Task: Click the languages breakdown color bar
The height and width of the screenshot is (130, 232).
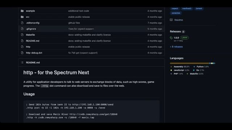Action: click(x=192, y=63)
